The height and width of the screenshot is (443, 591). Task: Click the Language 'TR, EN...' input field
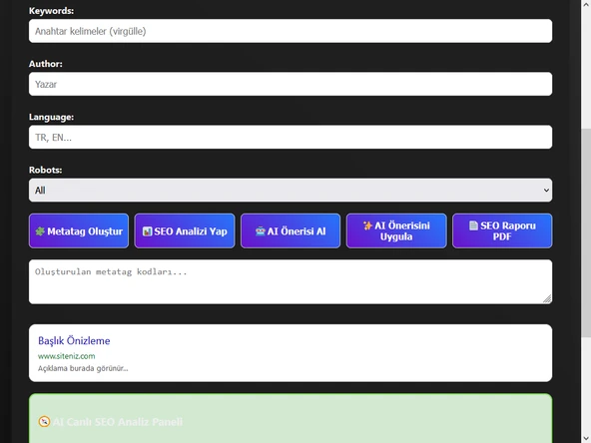pyautogui.click(x=291, y=137)
